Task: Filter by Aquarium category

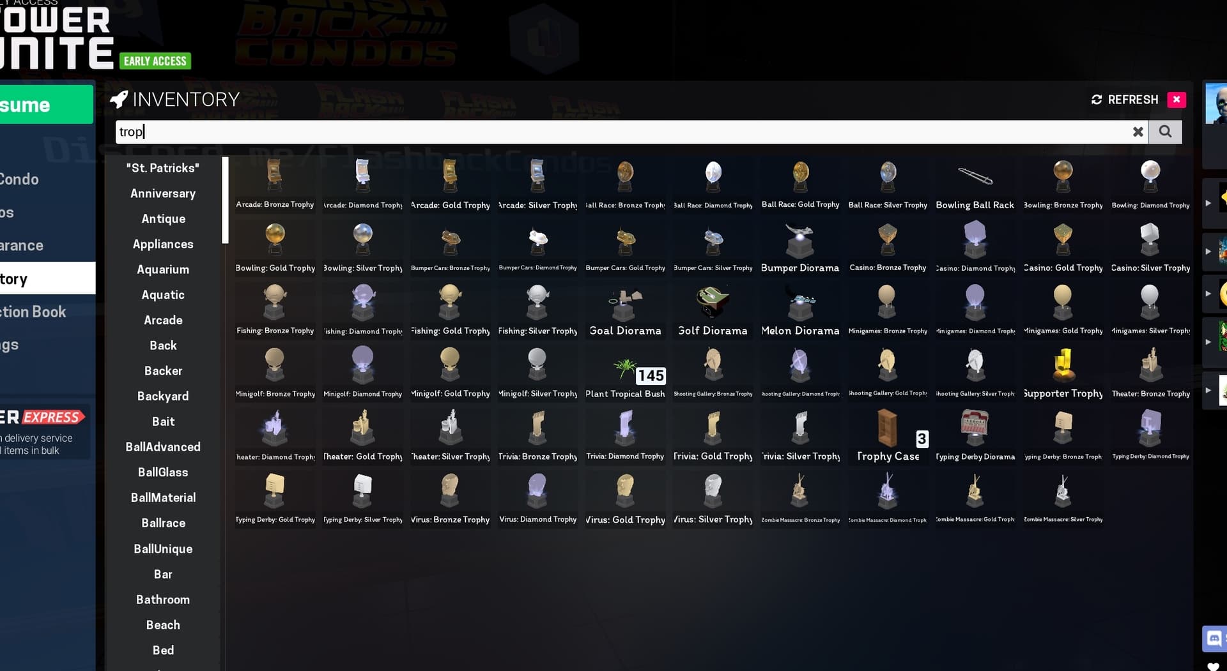Action: (x=163, y=269)
